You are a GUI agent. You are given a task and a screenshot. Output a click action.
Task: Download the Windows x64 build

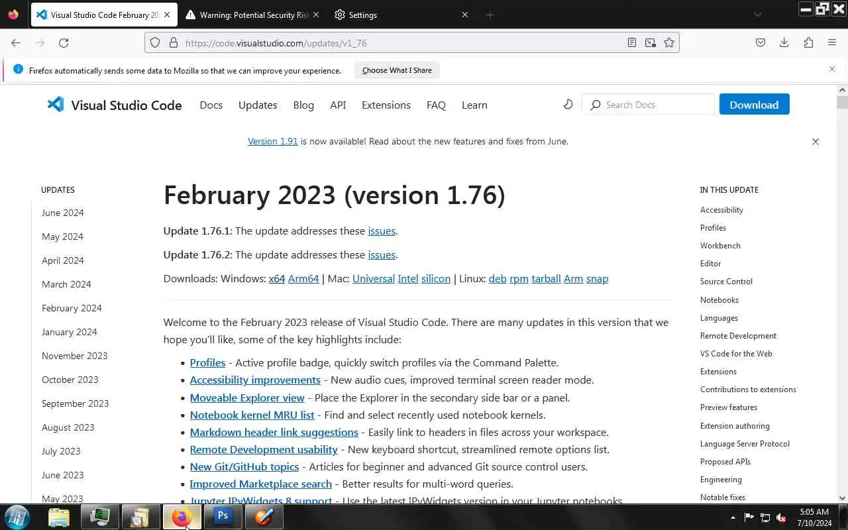pyautogui.click(x=277, y=279)
